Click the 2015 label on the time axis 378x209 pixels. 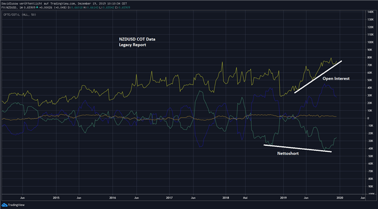56,198
